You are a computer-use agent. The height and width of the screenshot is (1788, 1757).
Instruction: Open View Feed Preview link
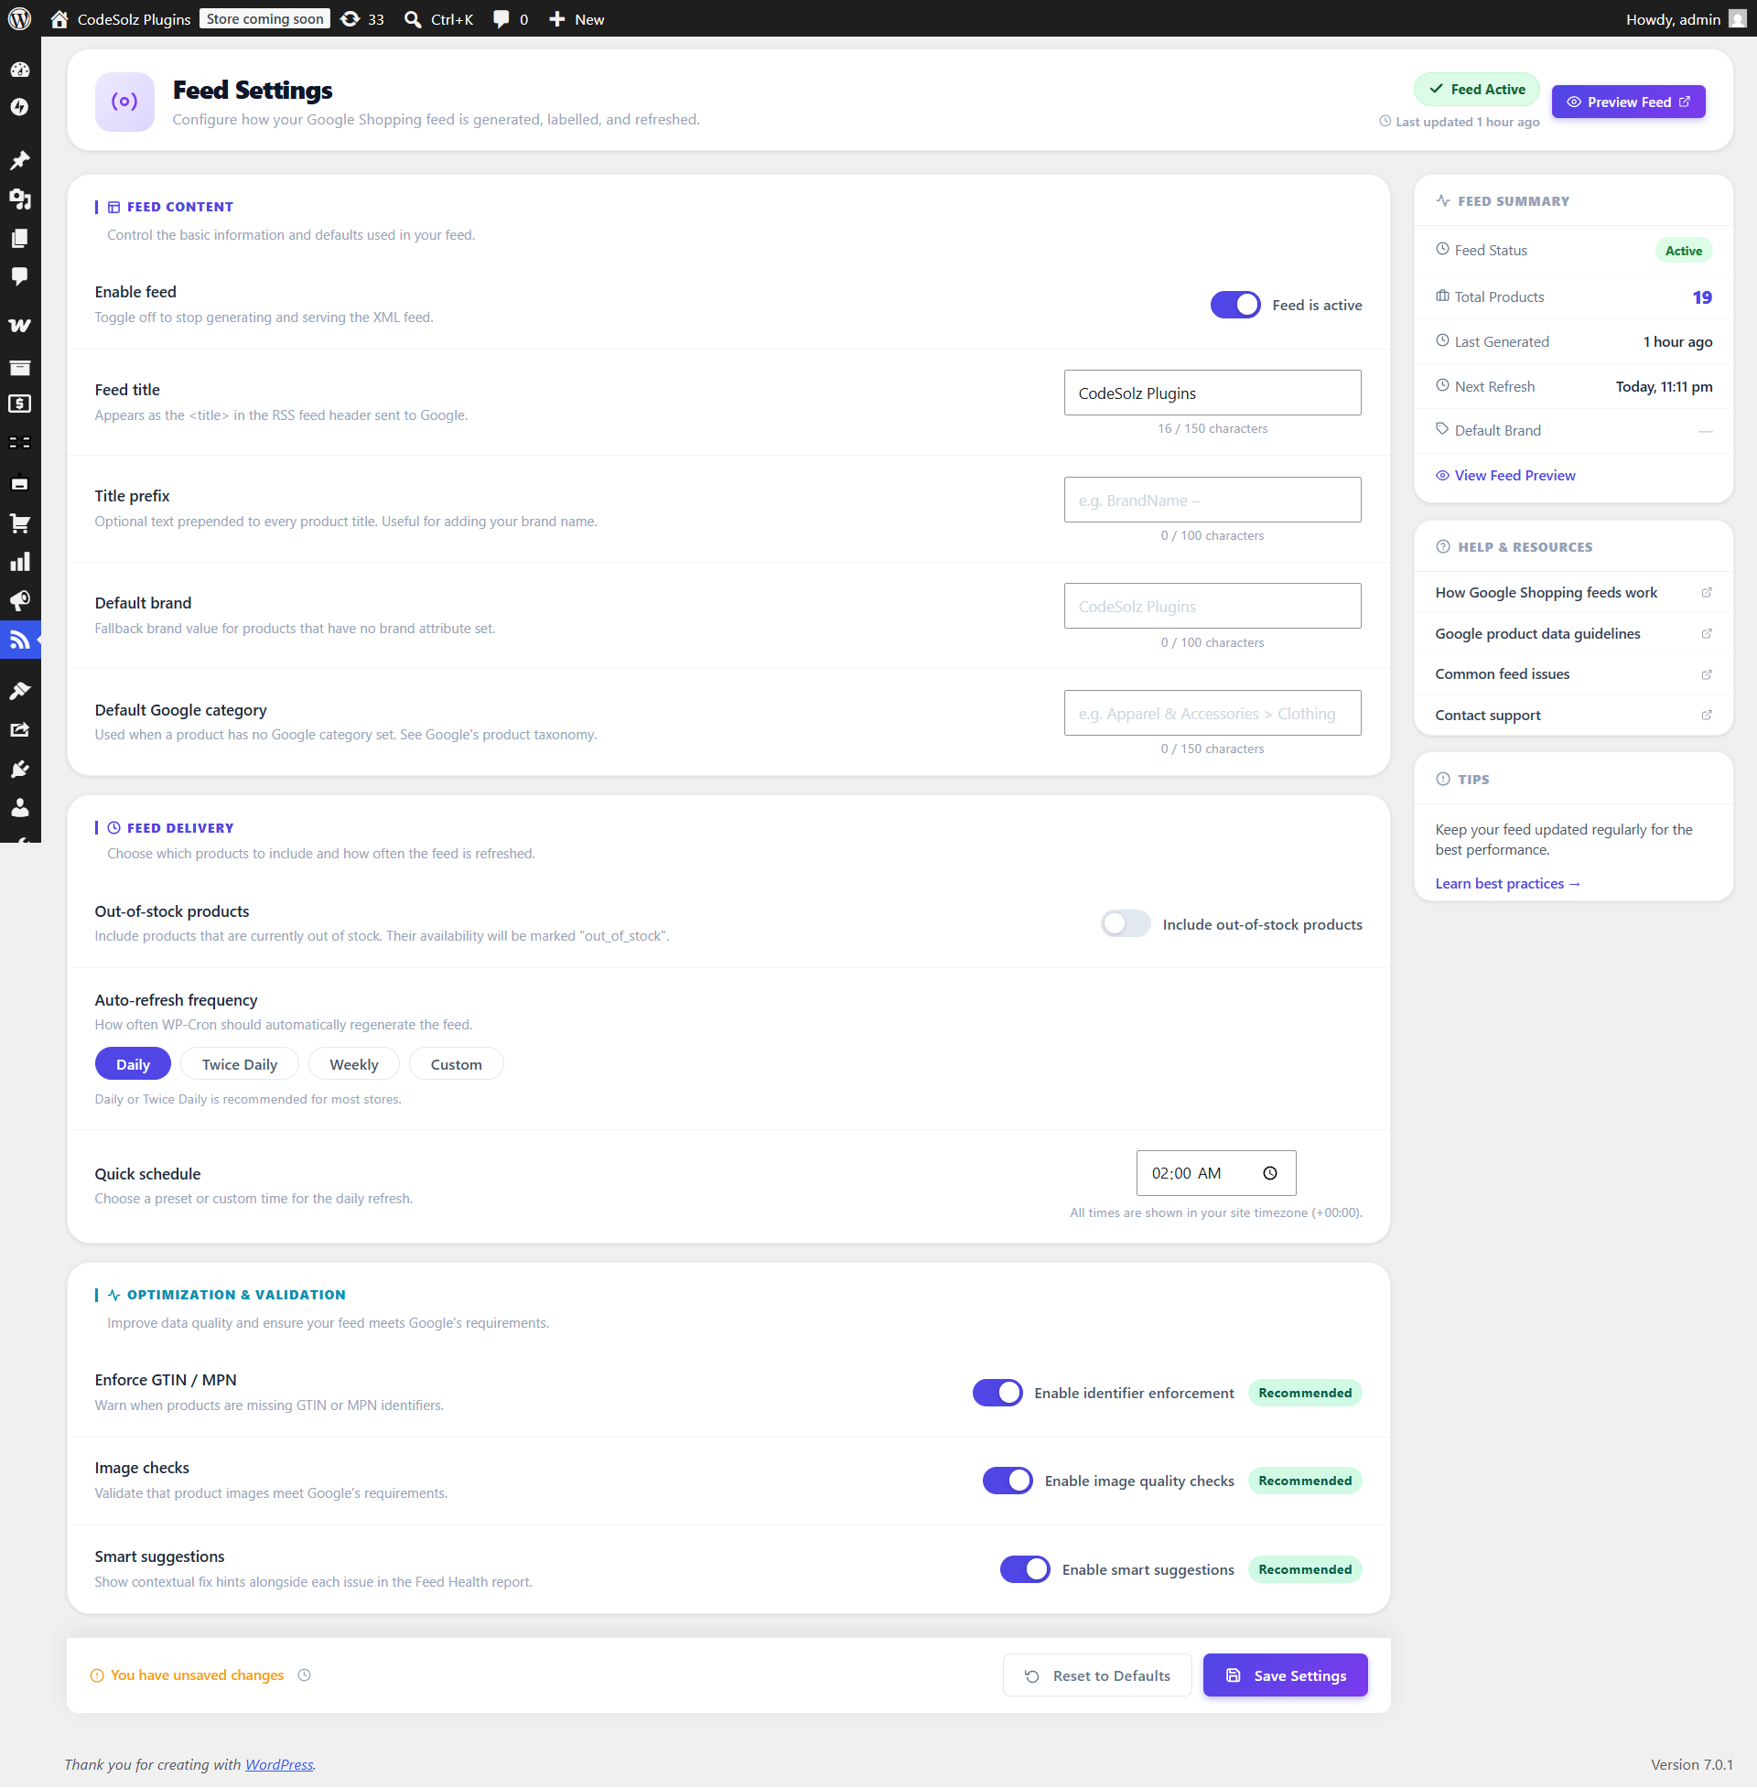click(1505, 475)
